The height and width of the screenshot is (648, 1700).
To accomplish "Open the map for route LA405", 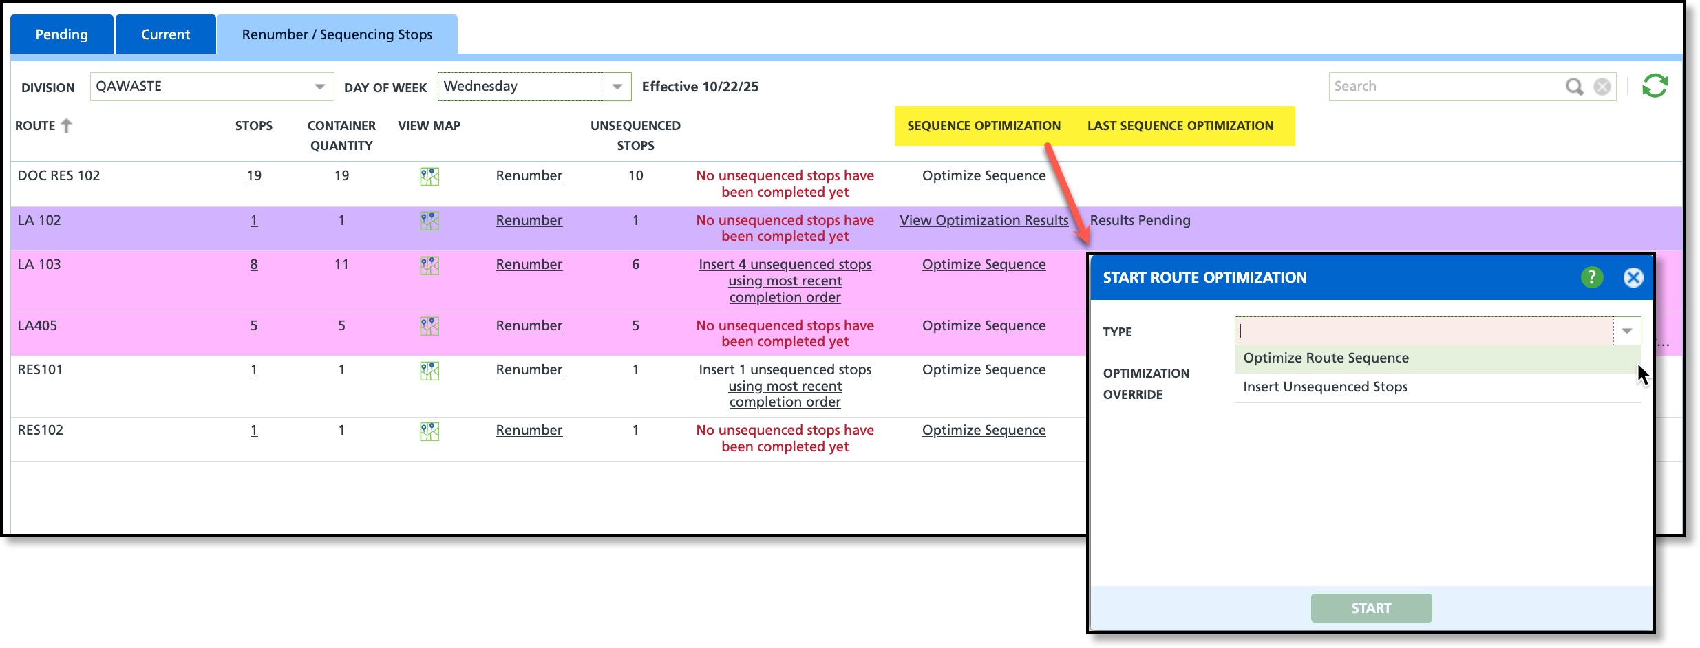I will point(429,326).
